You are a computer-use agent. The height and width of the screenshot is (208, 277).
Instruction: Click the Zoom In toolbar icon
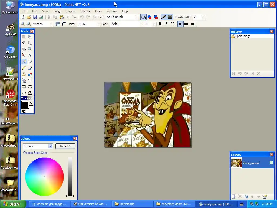point(23,24)
